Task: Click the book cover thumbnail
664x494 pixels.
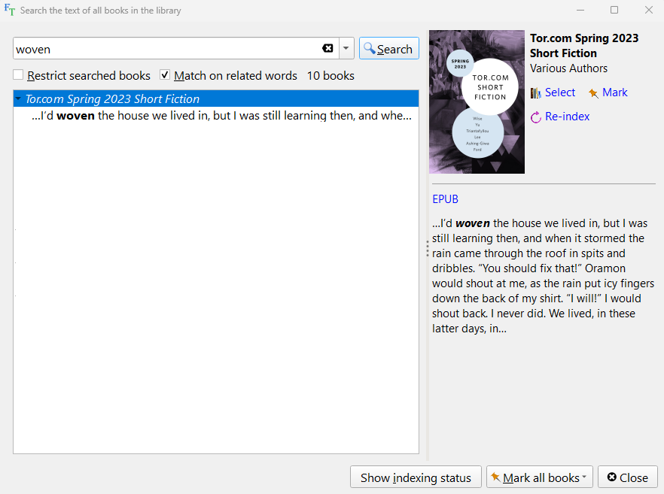Action: [x=477, y=102]
